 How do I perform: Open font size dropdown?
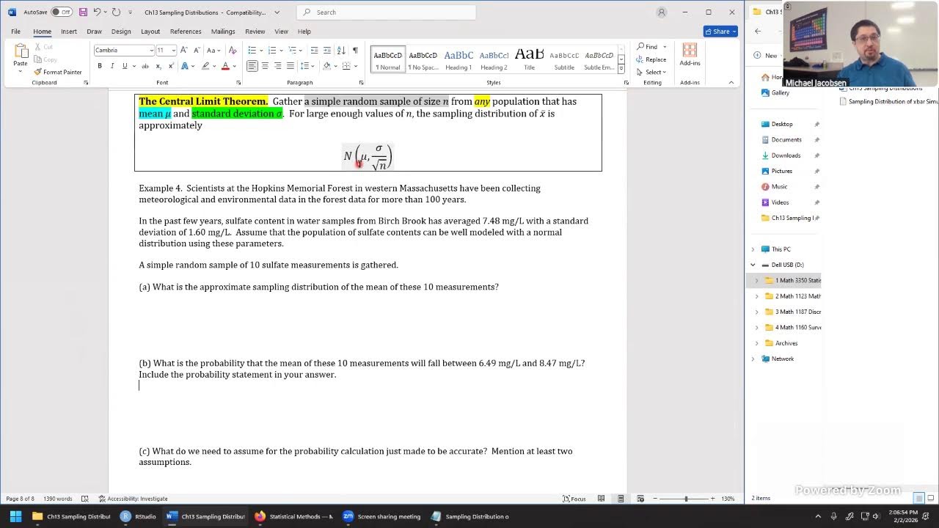click(173, 50)
